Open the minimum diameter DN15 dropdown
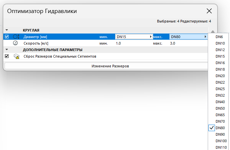The width and height of the screenshot is (230, 150). [134, 37]
